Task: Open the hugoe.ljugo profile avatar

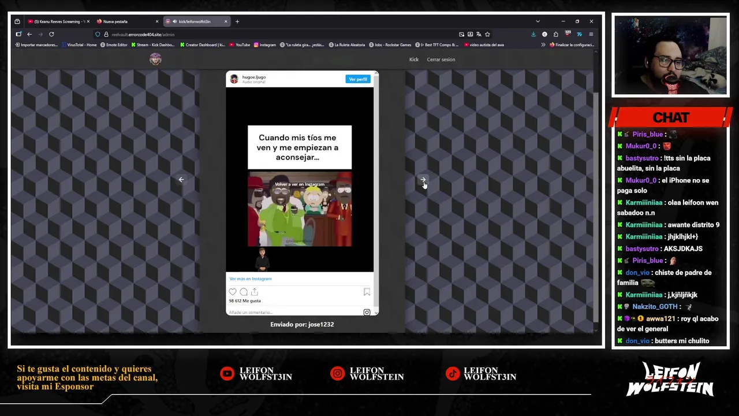Action: tap(234, 79)
